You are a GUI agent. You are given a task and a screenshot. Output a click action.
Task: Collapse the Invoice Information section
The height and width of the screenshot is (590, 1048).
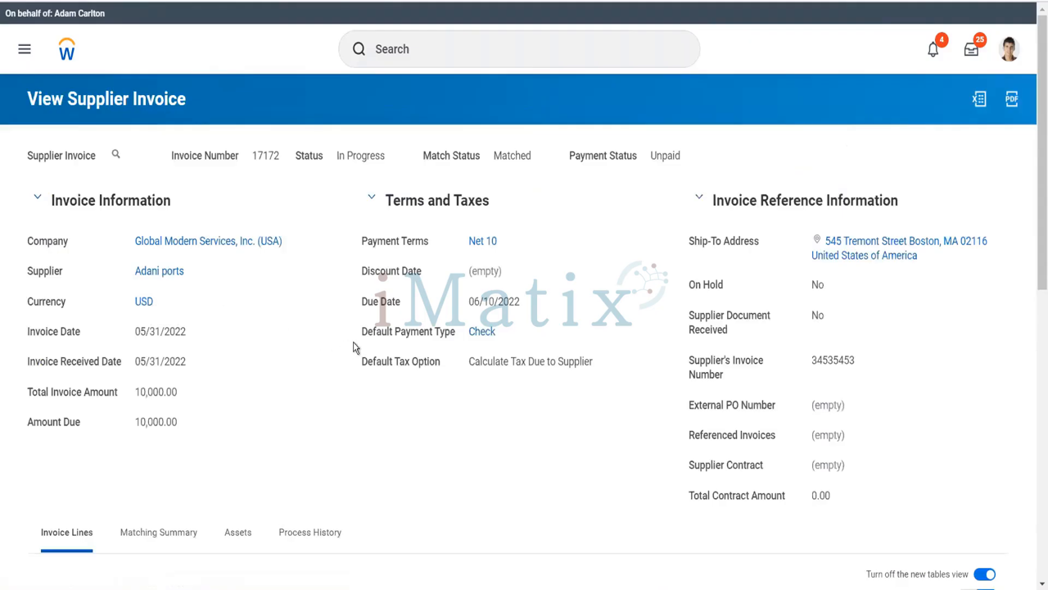pyautogui.click(x=37, y=197)
